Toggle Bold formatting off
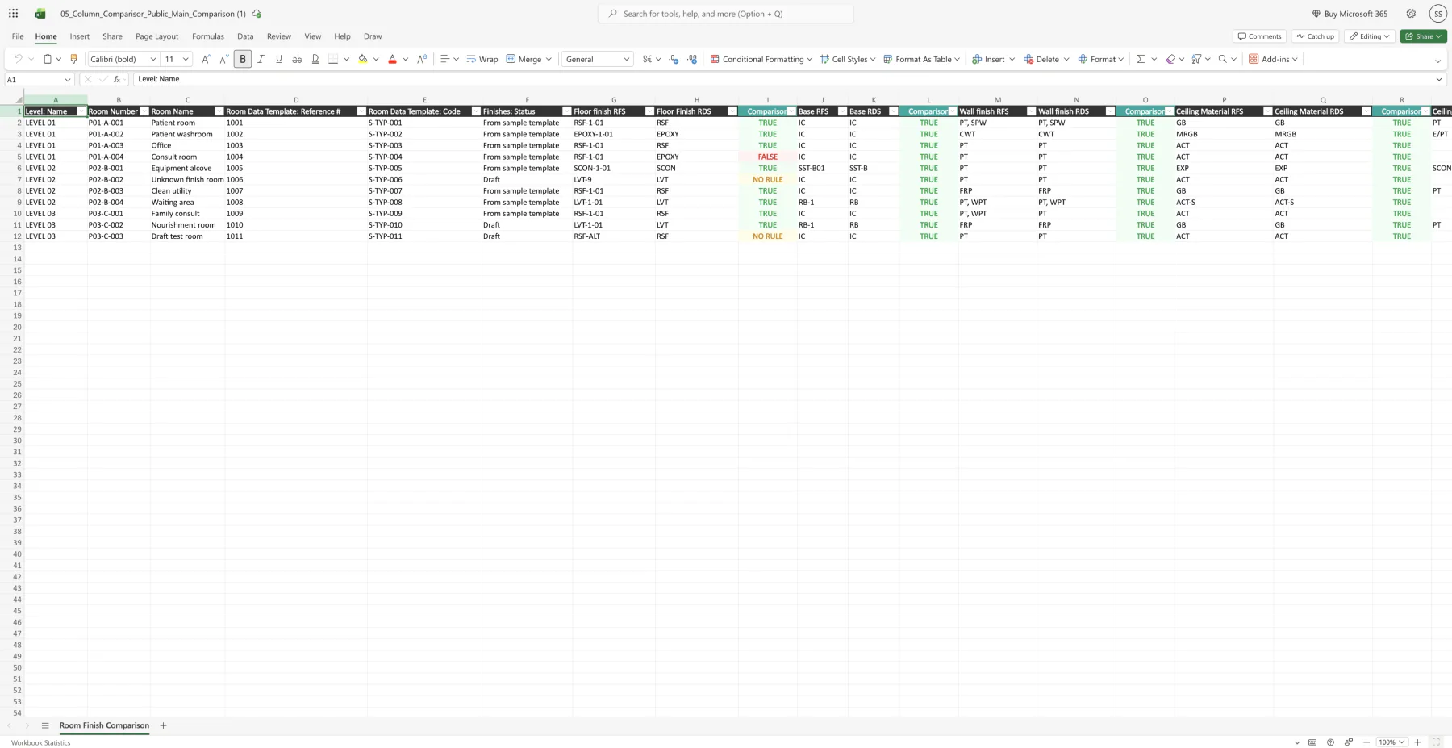 242,58
